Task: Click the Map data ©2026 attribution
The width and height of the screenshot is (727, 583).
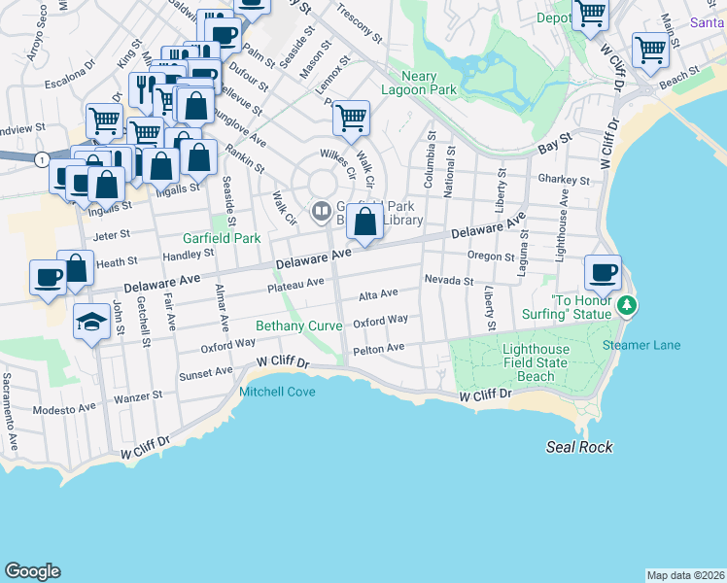Action: tap(686, 575)
